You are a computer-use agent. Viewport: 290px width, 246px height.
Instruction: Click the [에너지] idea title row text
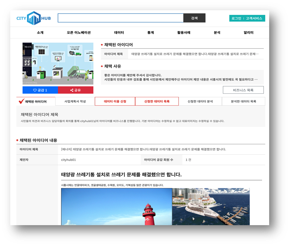[x=143, y=149]
